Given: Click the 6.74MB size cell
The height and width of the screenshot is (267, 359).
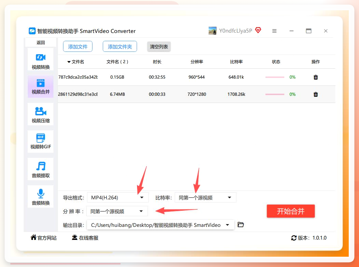Looking at the screenshot, I should [117, 94].
